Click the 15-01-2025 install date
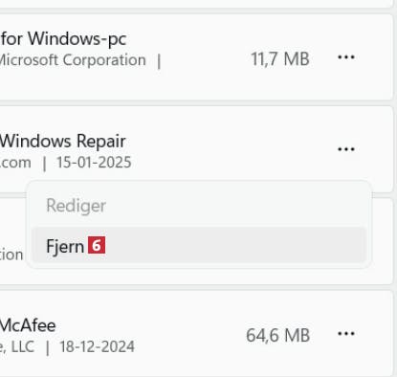397x377 pixels. tap(94, 162)
